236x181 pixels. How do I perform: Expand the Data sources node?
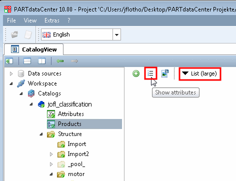11,73
